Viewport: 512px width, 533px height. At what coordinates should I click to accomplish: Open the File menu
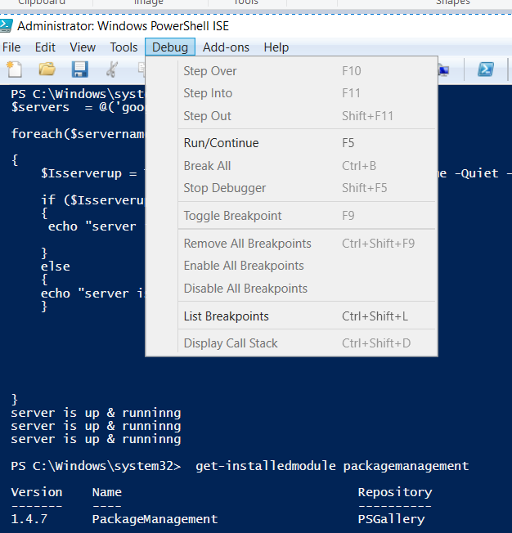[11, 47]
